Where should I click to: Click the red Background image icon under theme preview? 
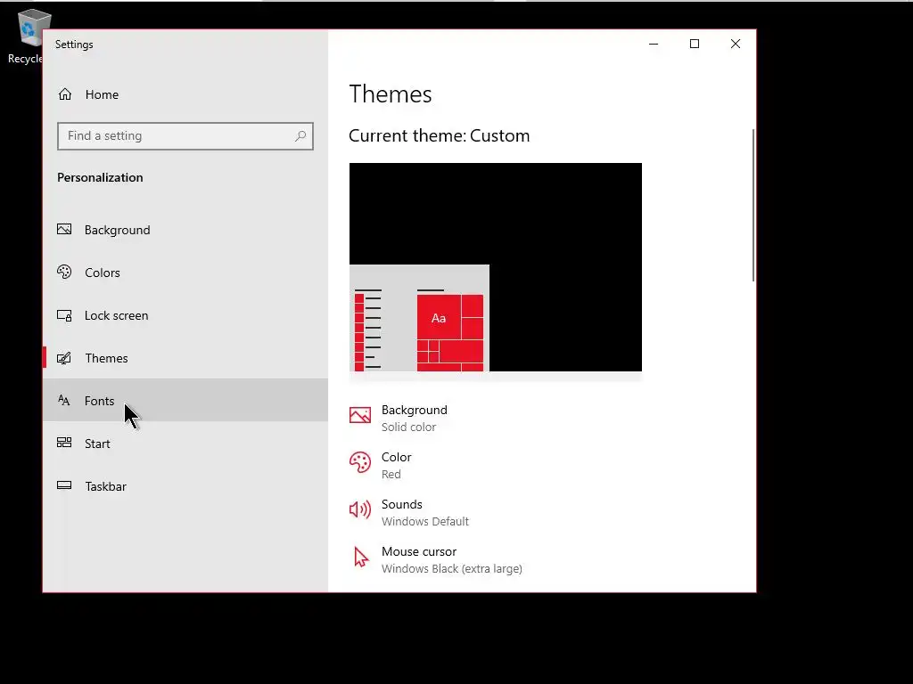(360, 415)
